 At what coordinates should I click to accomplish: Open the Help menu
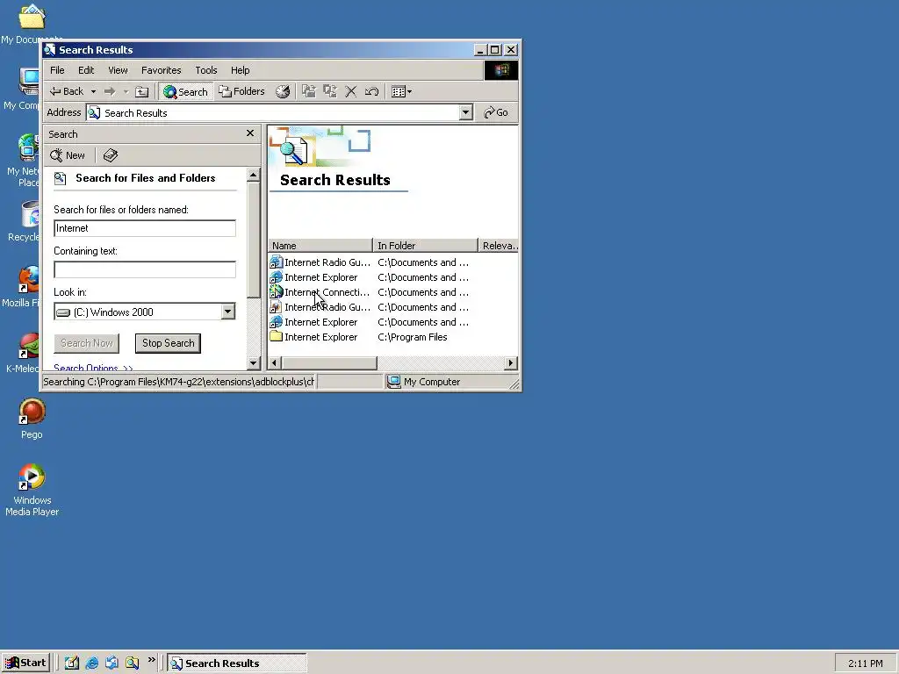click(241, 70)
